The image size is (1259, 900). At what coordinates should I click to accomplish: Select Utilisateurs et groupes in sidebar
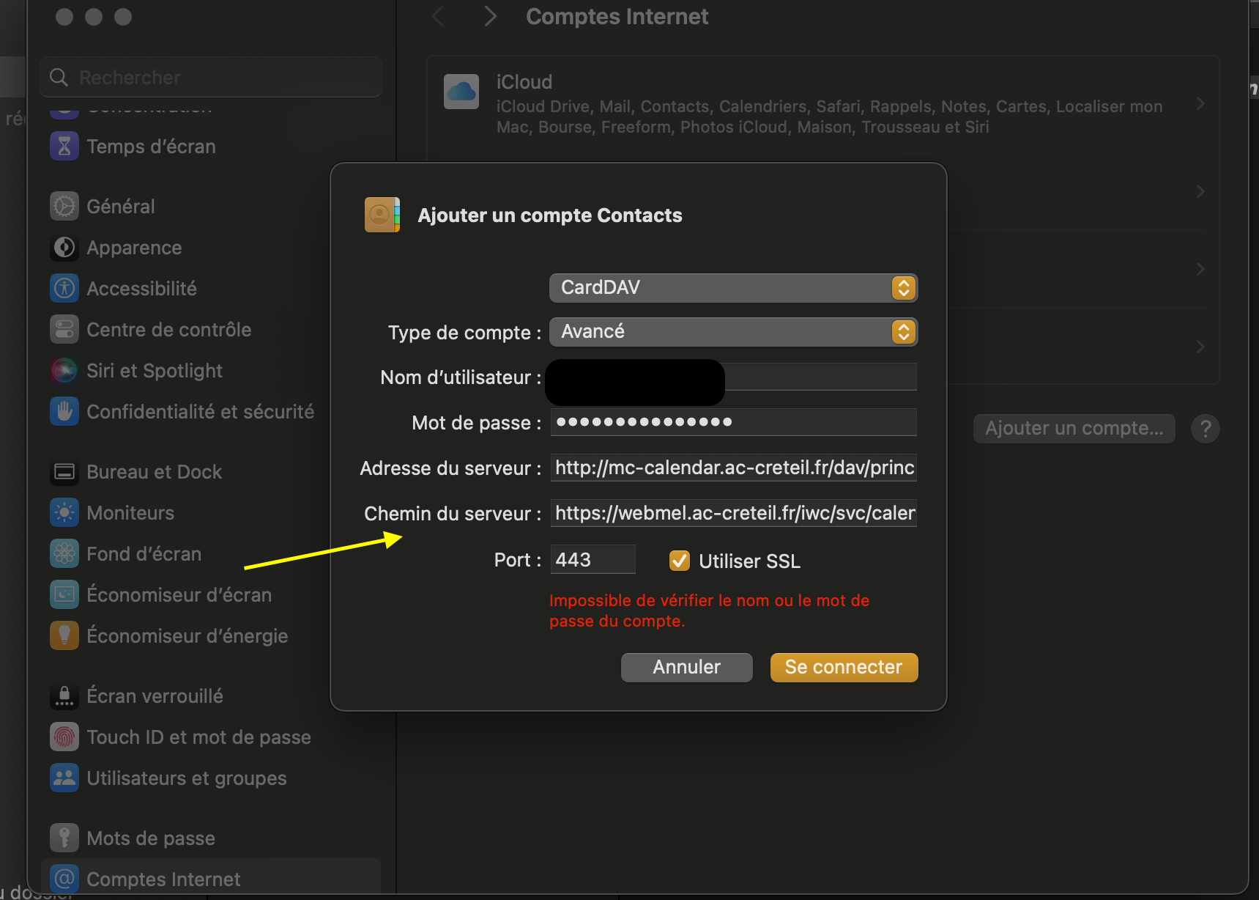click(x=210, y=778)
